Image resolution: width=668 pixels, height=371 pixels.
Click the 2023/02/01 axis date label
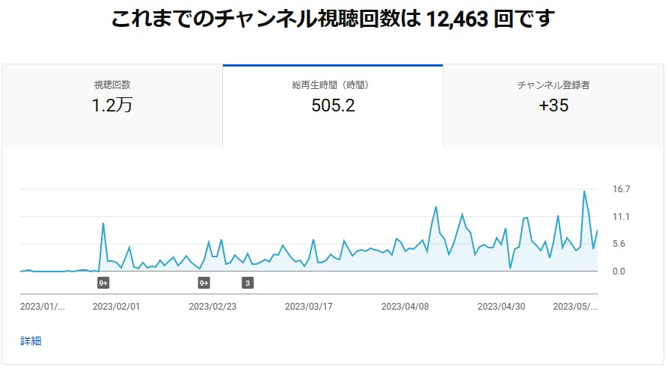pyautogui.click(x=116, y=307)
